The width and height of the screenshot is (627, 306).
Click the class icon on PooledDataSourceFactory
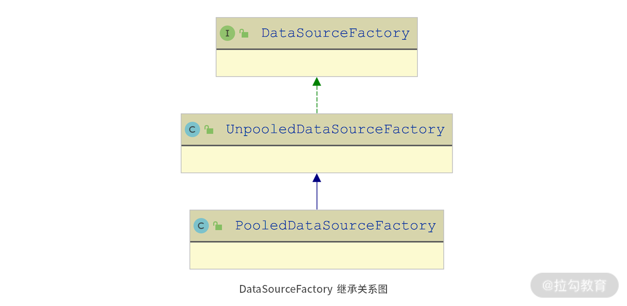pyautogui.click(x=201, y=226)
